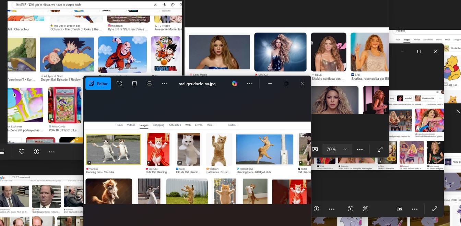This screenshot has height=226, width=461.
Task: Open the Shakira, reconocida por EFE link
Action: [370, 79]
